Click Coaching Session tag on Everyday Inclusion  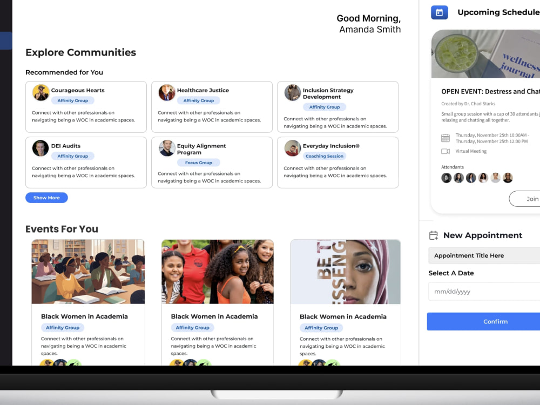tap(325, 156)
